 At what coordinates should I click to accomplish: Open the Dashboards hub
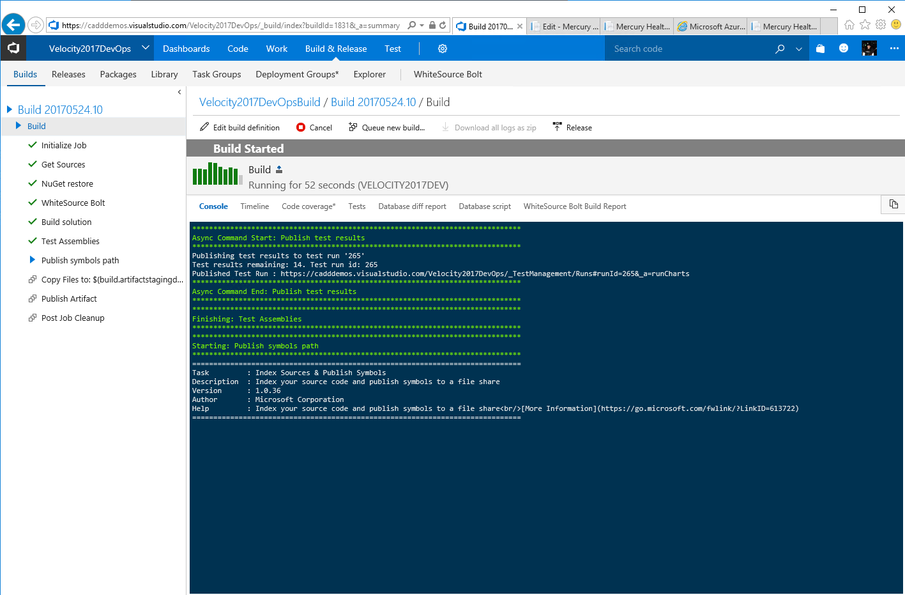point(186,49)
